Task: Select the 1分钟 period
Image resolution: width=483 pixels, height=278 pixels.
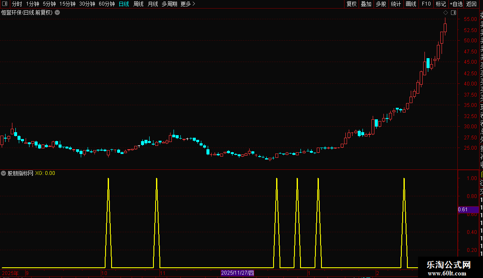Action: click(x=32, y=4)
